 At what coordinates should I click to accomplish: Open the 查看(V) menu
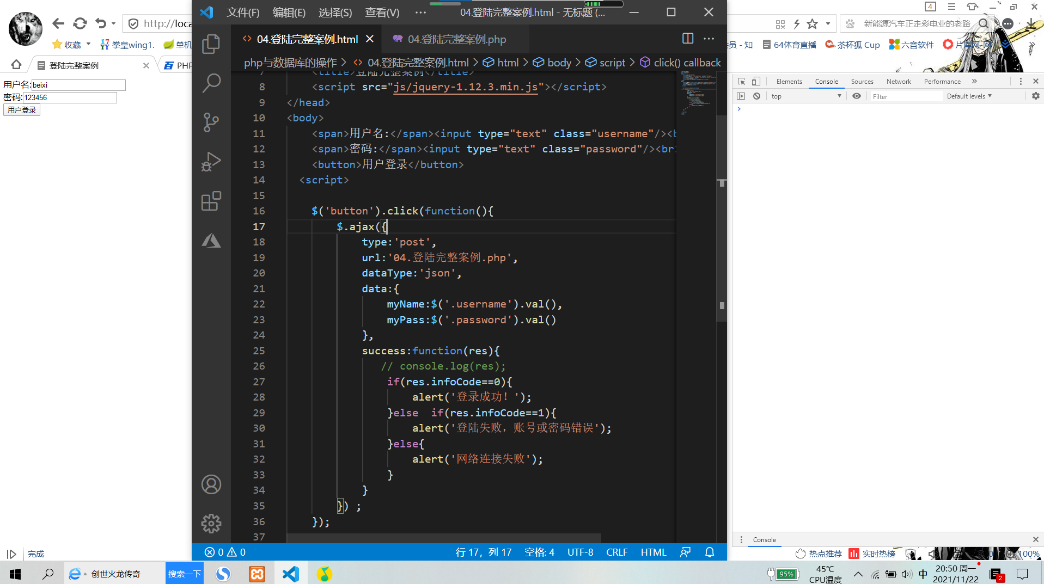(382, 12)
